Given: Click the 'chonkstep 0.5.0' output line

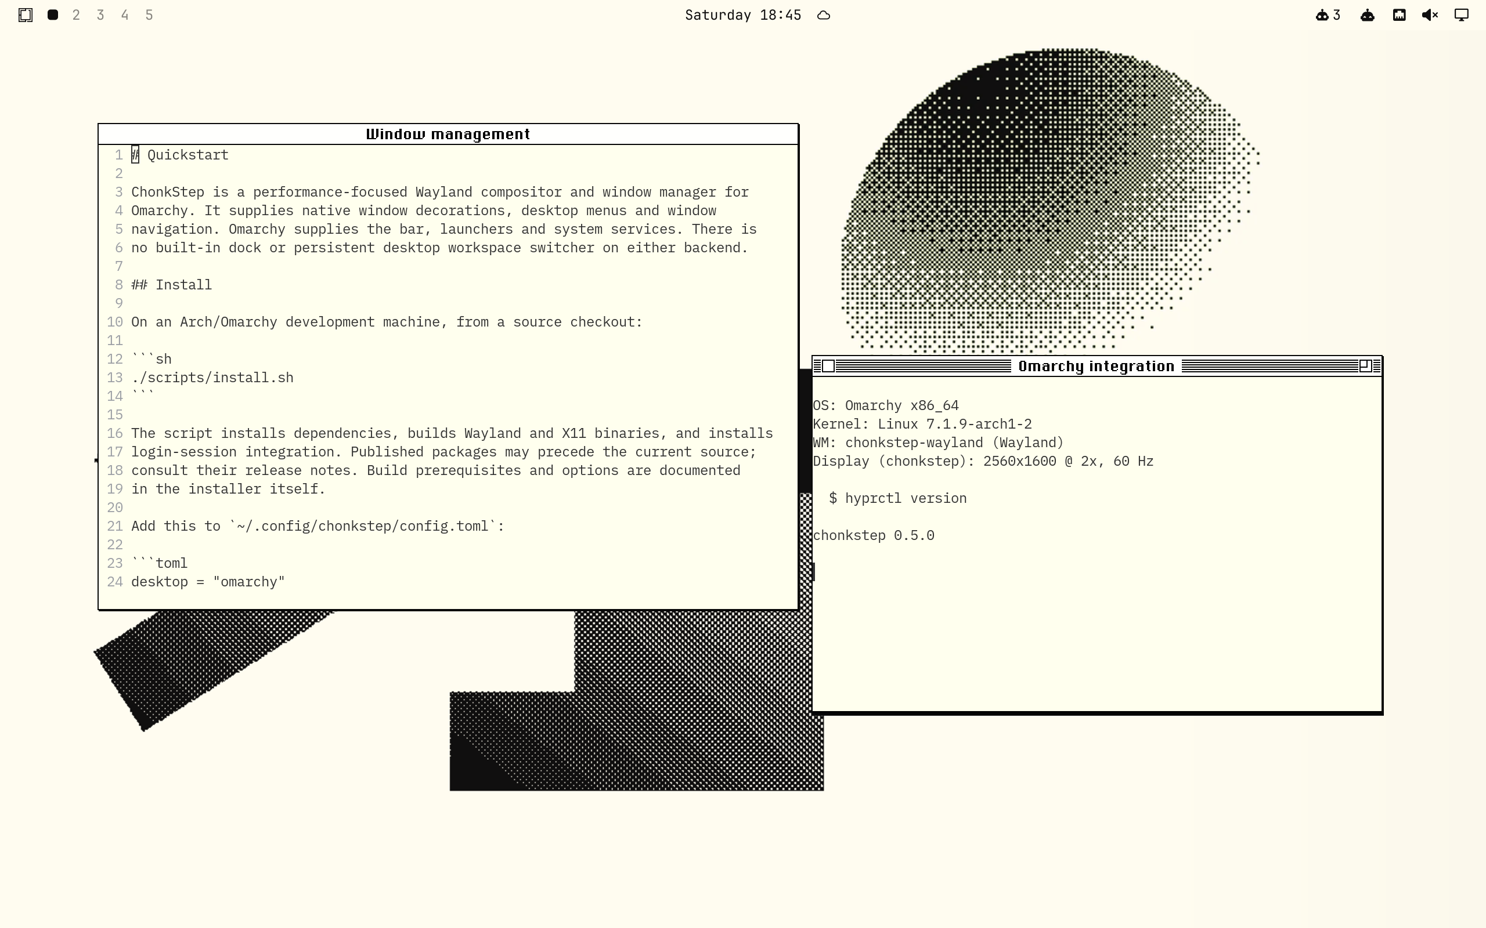Looking at the screenshot, I should [874, 536].
